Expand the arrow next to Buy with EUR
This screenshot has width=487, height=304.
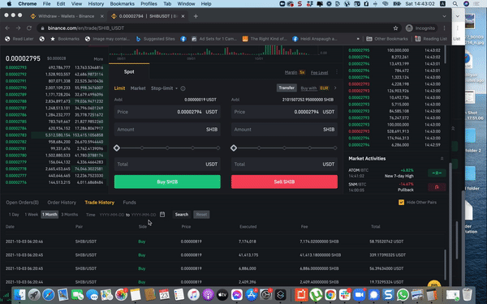click(335, 88)
